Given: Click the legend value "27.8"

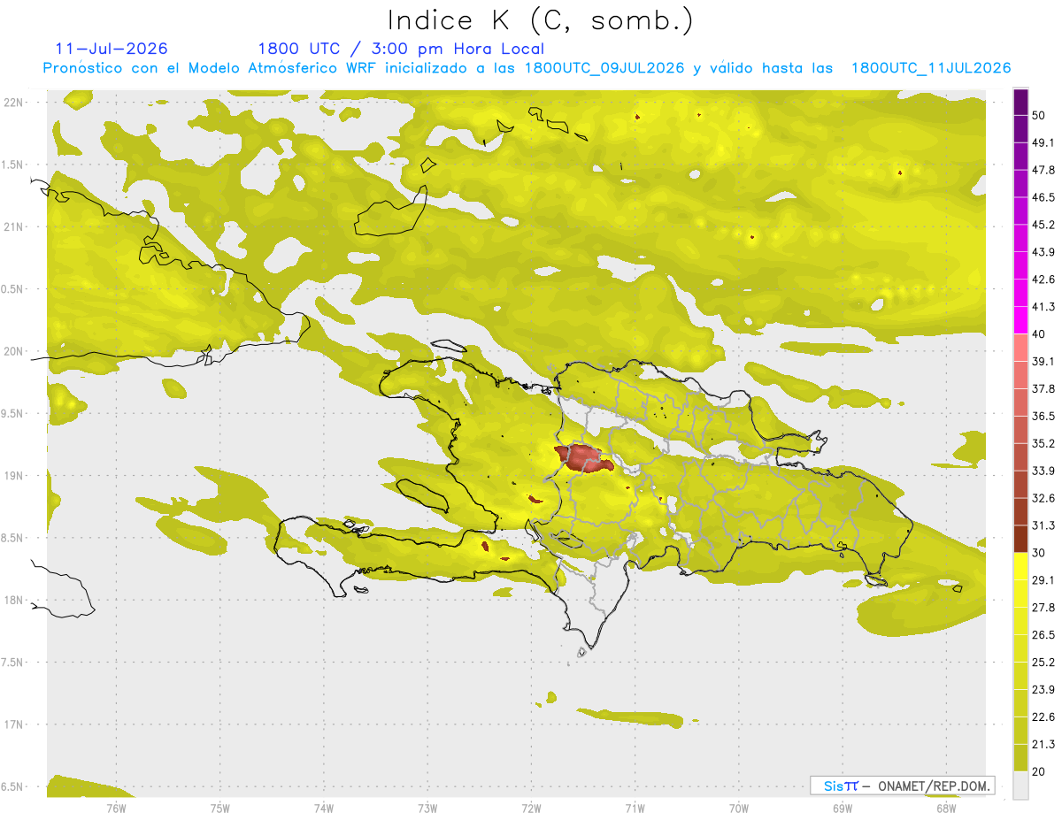Looking at the screenshot, I should pos(1044,608).
